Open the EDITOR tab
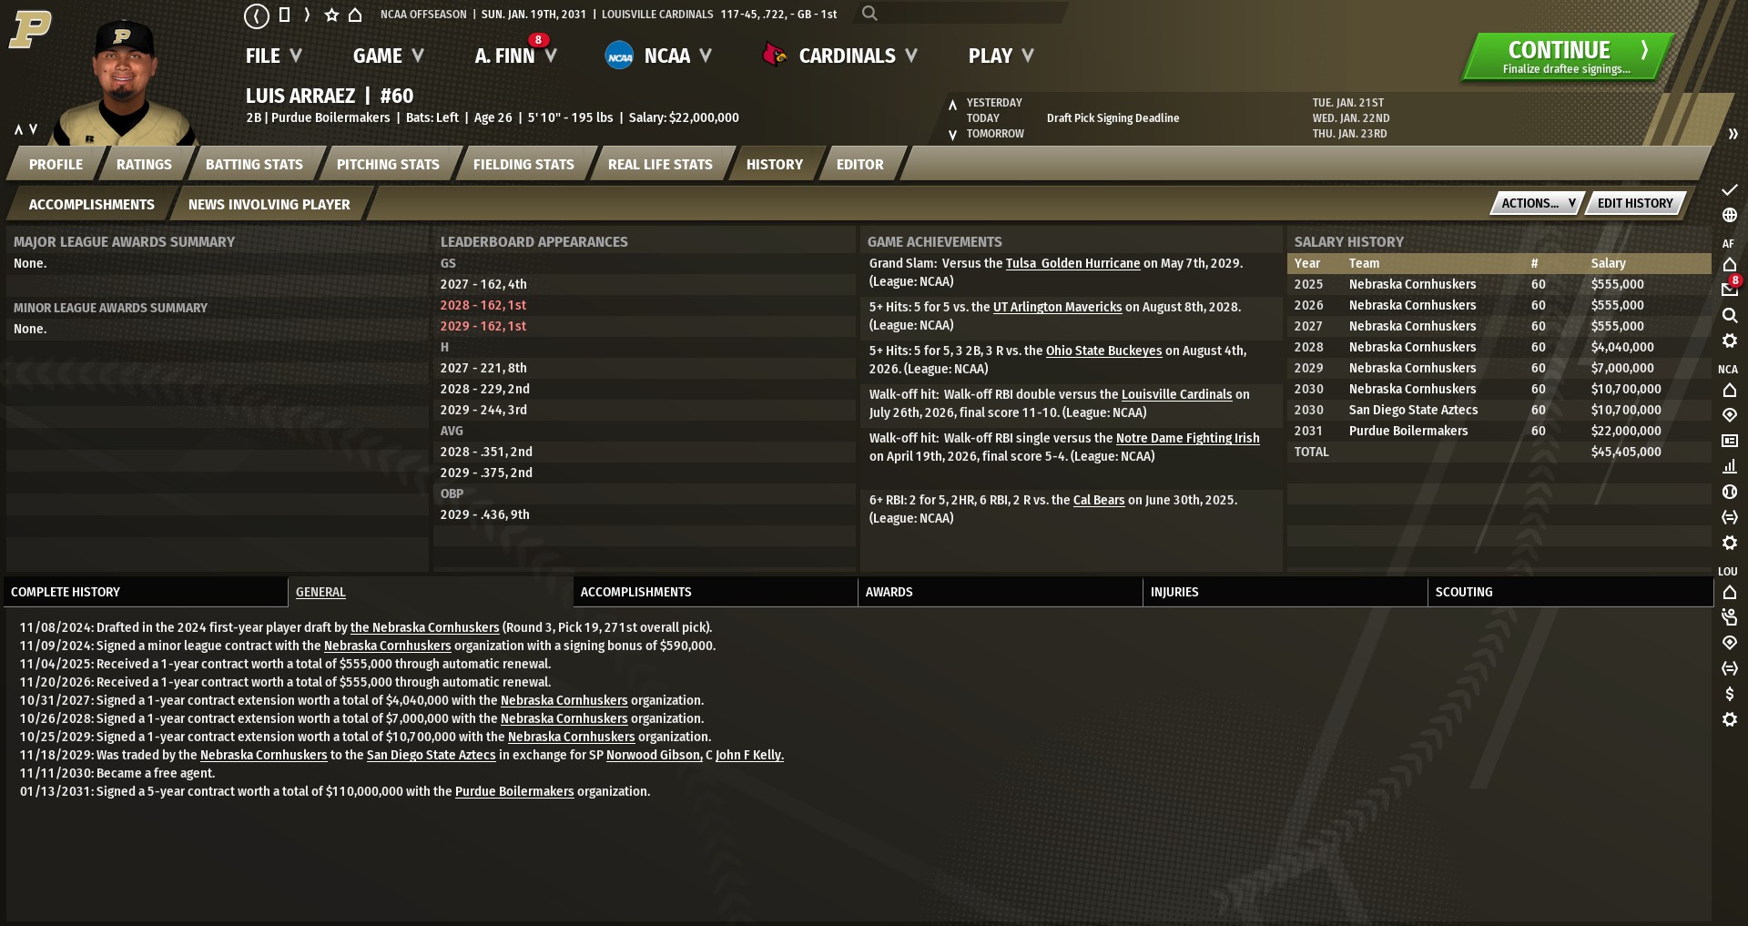 (859, 164)
